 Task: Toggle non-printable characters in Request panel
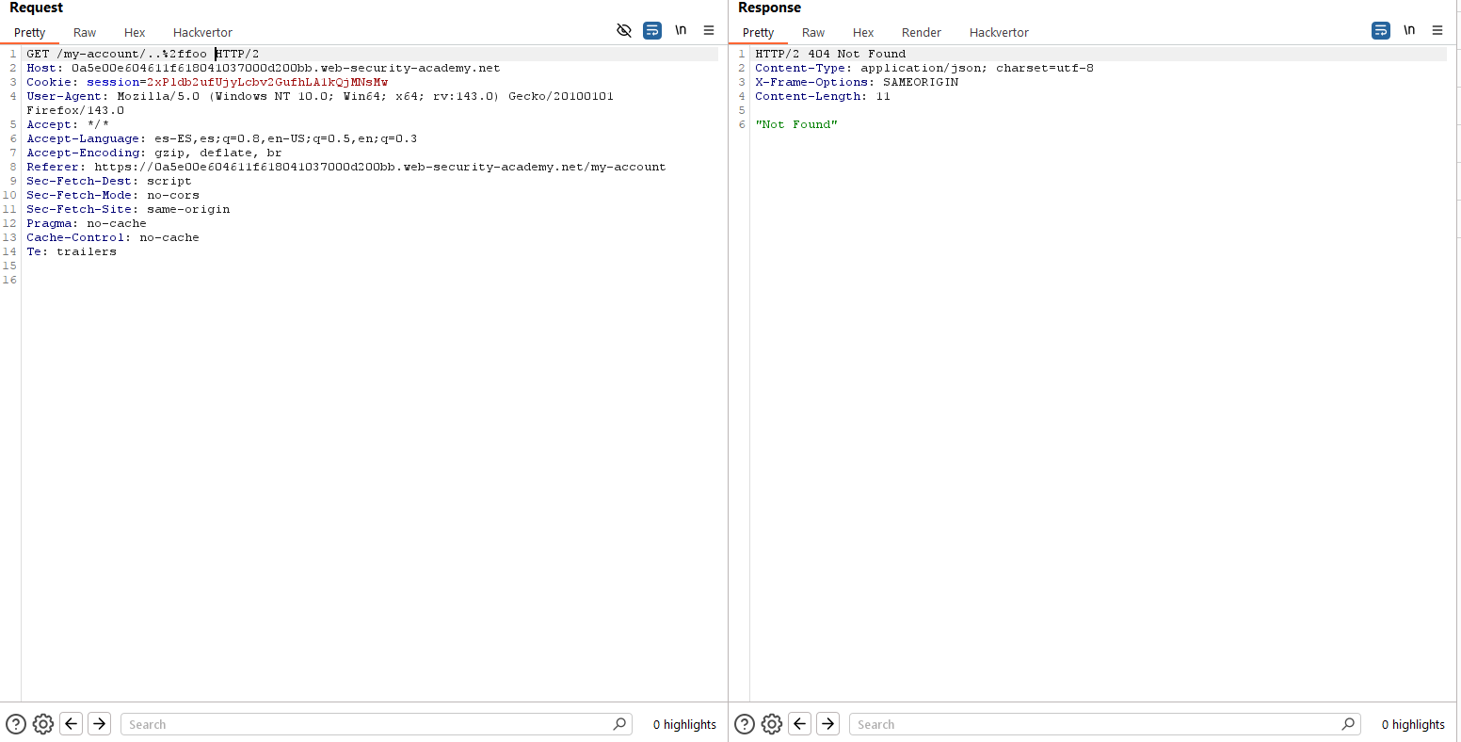click(681, 31)
